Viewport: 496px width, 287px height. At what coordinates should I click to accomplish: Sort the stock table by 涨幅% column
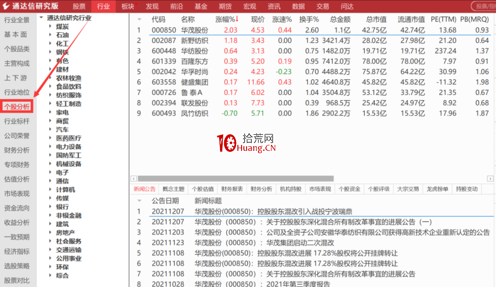[227, 19]
